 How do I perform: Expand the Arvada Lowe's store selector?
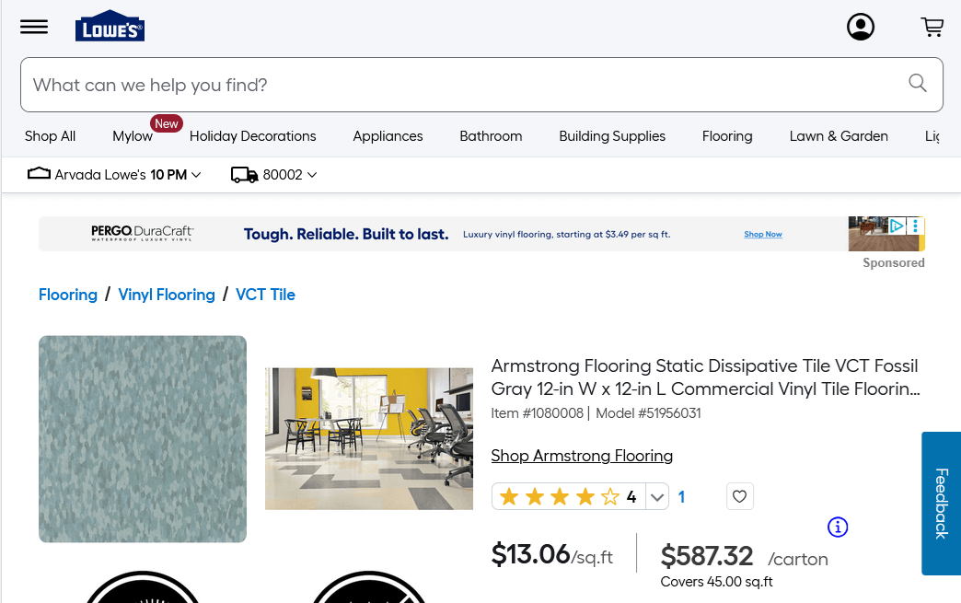(x=115, y=174)
